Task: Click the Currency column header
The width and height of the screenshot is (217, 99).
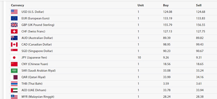Action: tap(18, 5)
